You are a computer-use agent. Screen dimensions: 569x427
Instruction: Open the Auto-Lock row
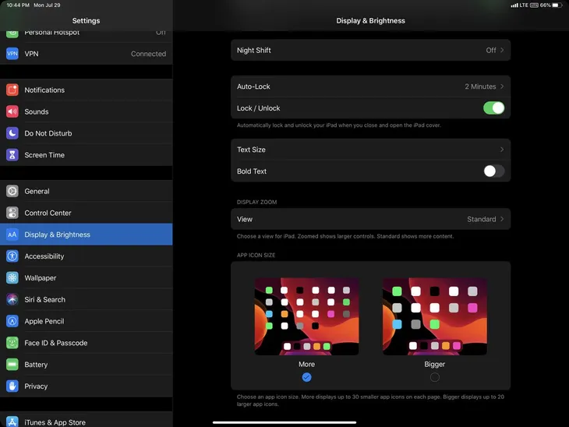tap(370, 86)
